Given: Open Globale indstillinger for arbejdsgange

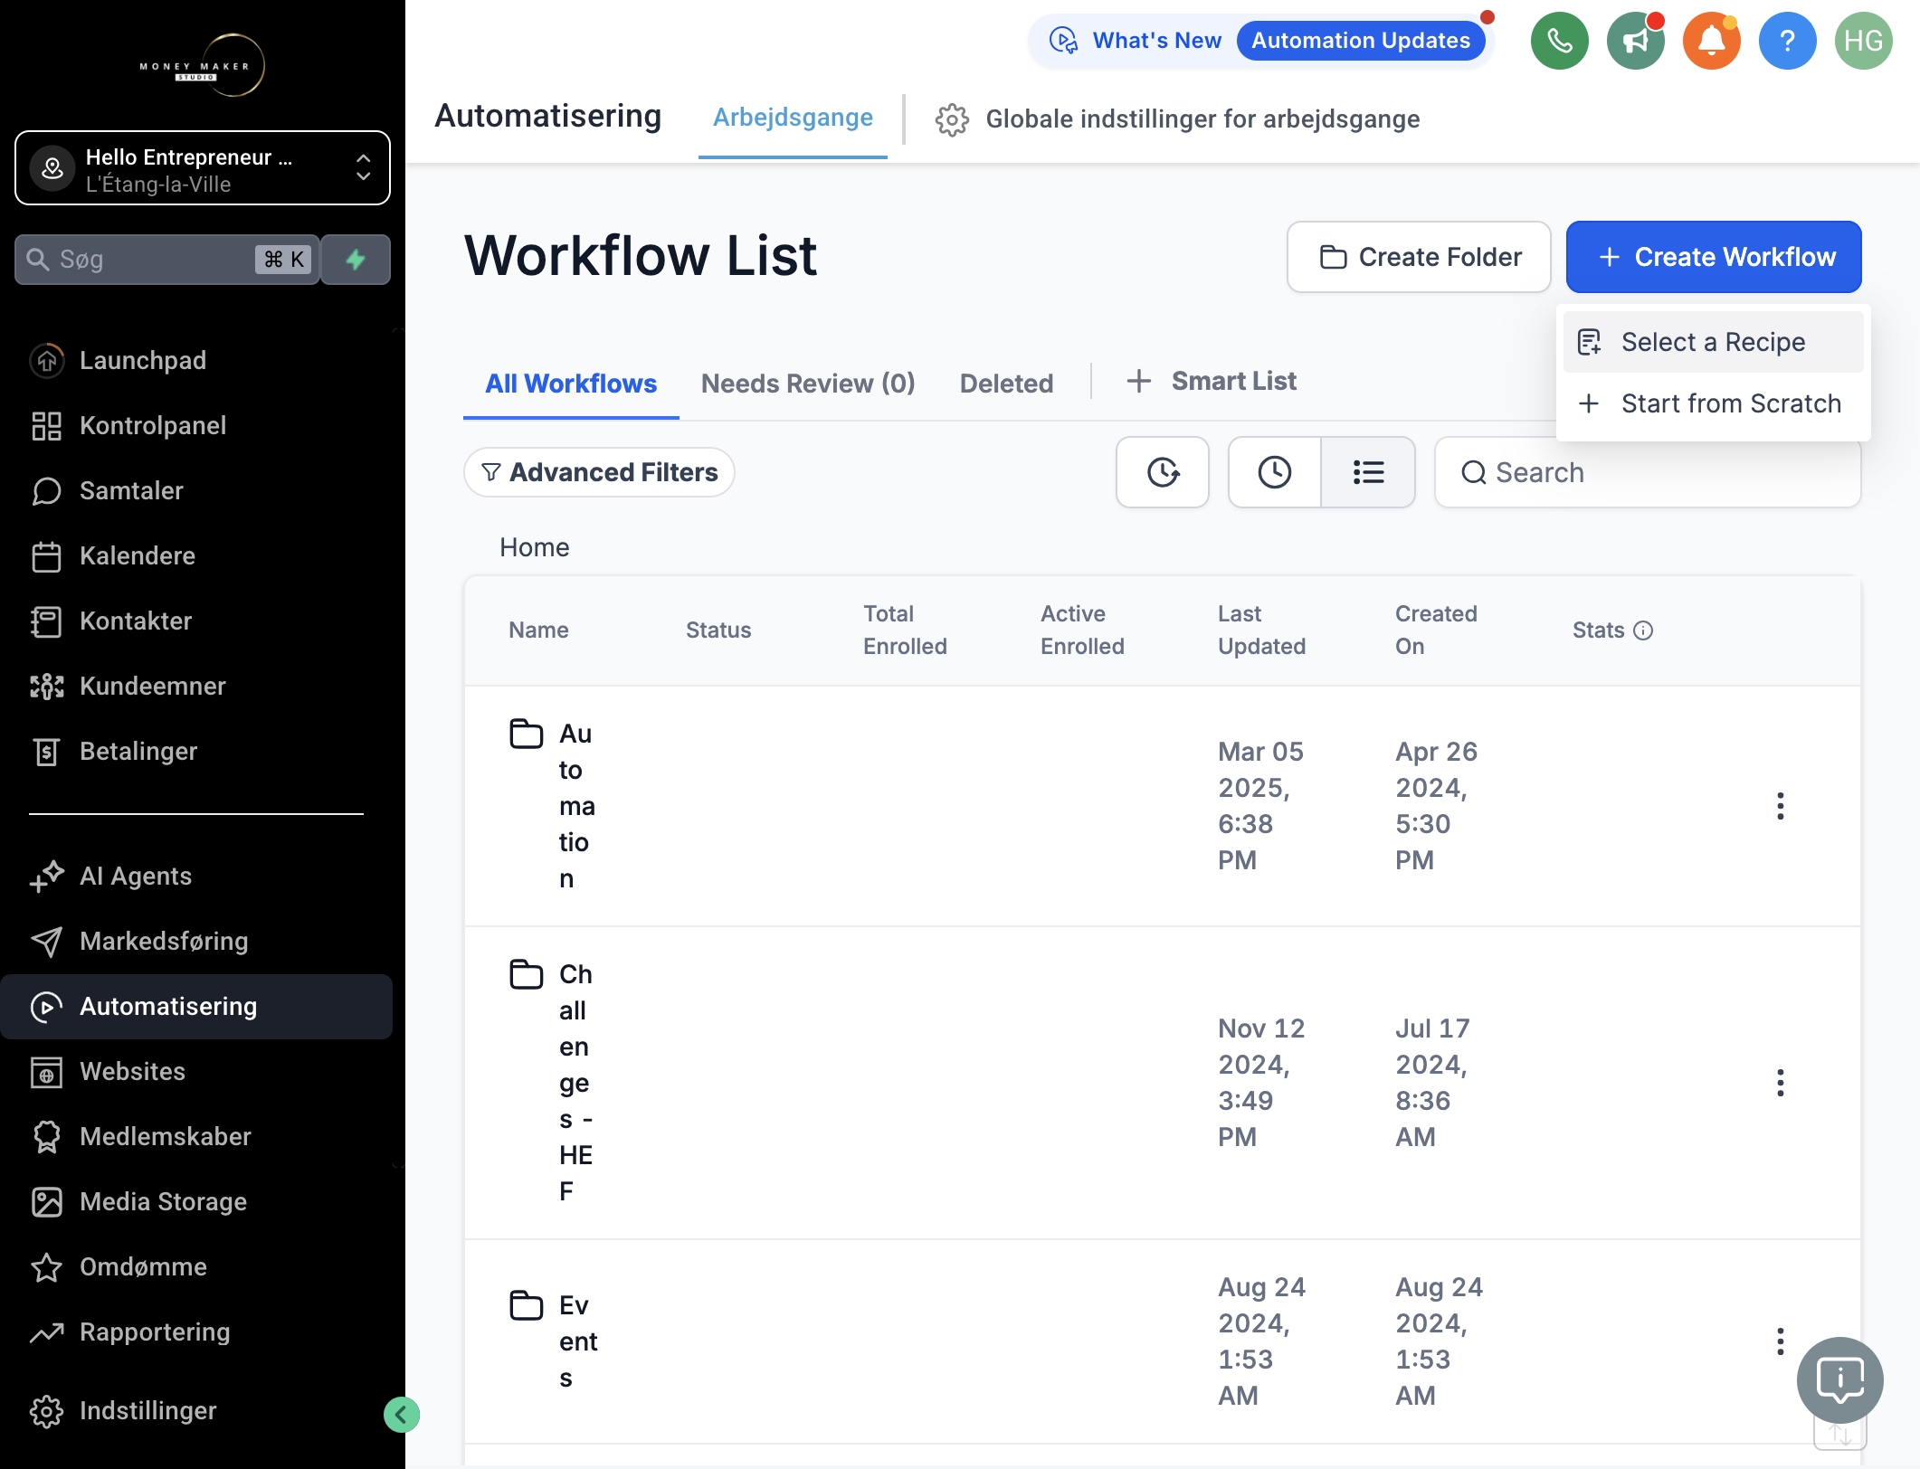Looking at the screenshot, I should coord(1177,119).
